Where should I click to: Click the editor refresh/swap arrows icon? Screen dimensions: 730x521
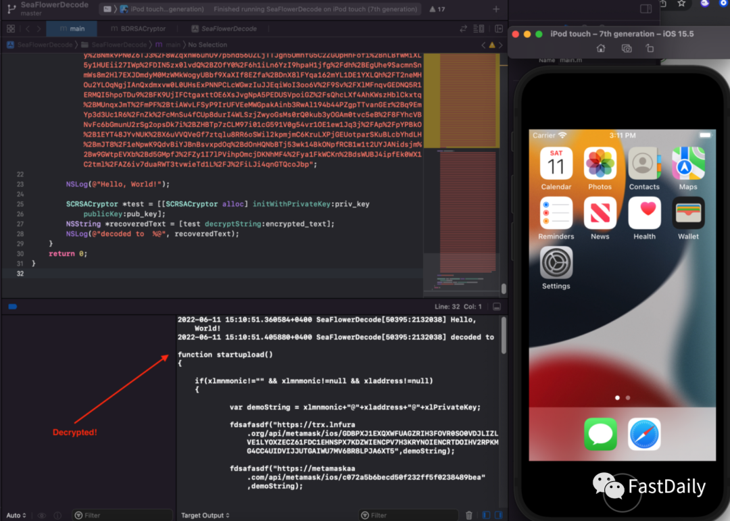tap(463, 29)
